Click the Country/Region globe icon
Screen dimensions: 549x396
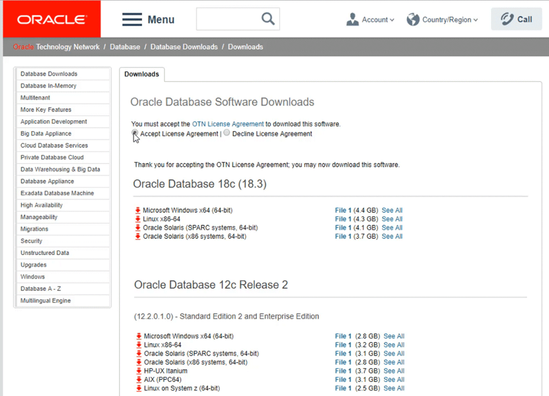[413, 19]
